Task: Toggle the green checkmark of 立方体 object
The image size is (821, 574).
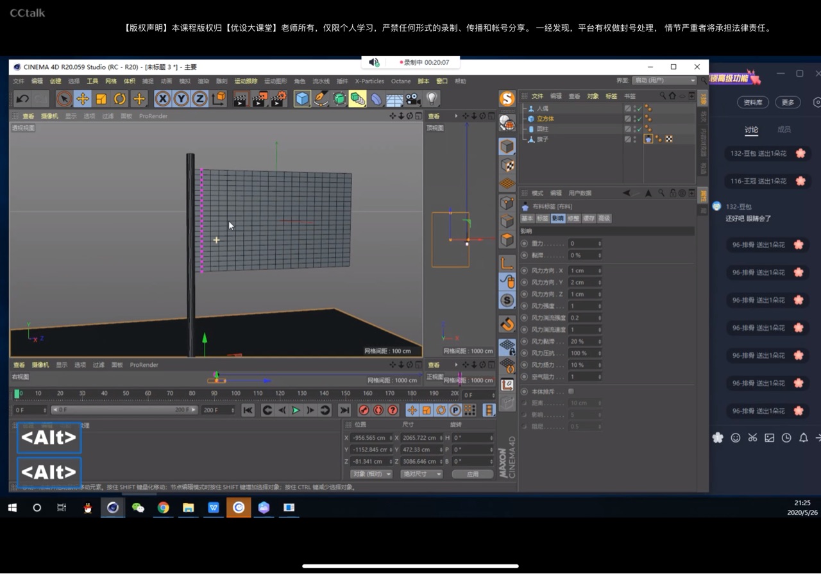Action: (639, 119)
